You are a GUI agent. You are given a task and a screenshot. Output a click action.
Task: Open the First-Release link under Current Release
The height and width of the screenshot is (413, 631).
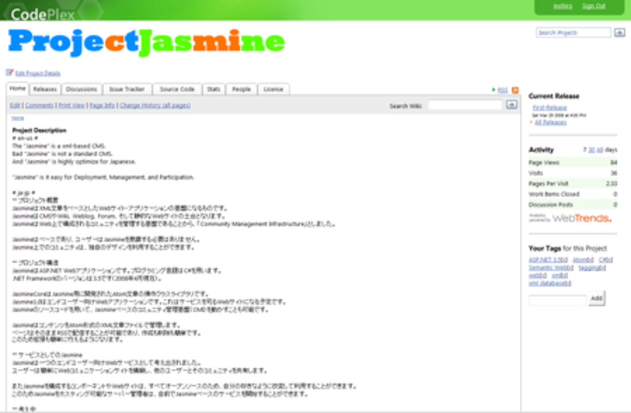pos(550,108)
